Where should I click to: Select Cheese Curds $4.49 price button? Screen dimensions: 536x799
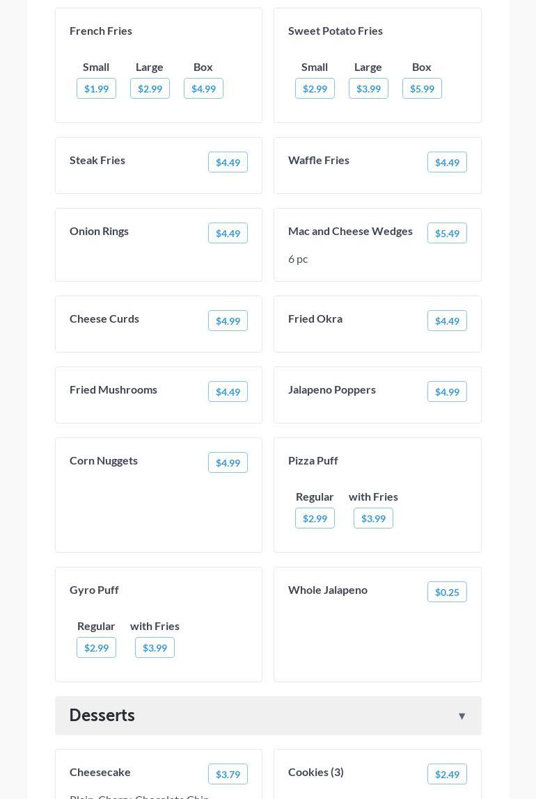point(228,321)
